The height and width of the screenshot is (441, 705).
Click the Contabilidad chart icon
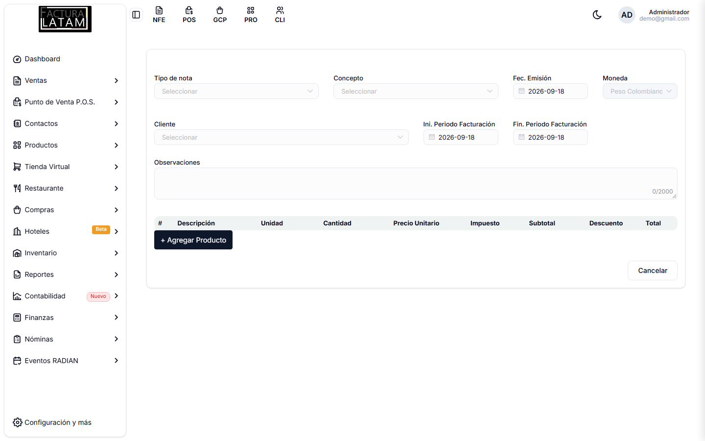click(17, 296)
